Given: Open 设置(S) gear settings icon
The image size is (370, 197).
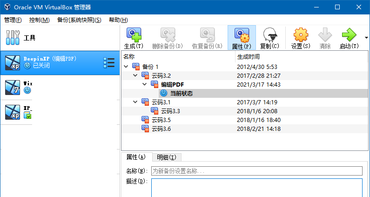Looking at the screenshot, I should 301,35.
